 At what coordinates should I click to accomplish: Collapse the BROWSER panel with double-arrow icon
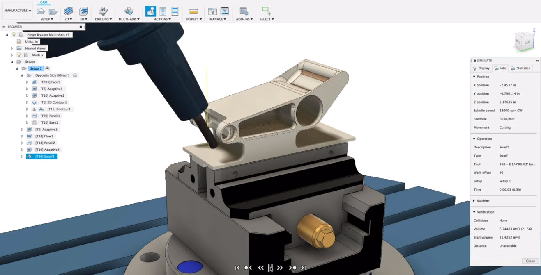[x=4, y=27]
